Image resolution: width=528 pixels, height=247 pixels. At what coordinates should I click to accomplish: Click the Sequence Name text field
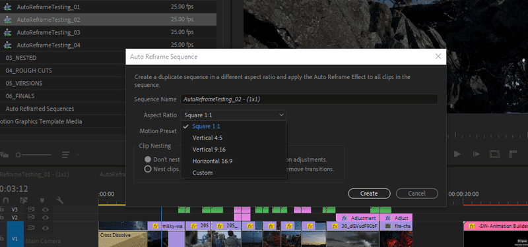point(309,99)
